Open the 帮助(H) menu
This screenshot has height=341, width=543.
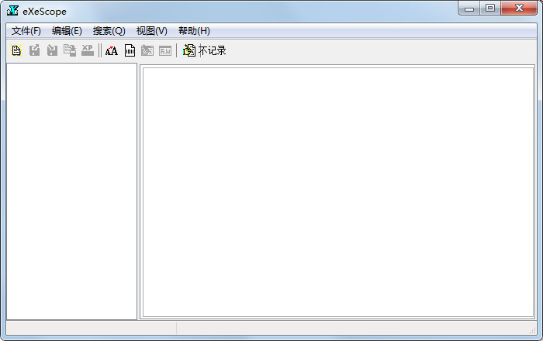194,31
